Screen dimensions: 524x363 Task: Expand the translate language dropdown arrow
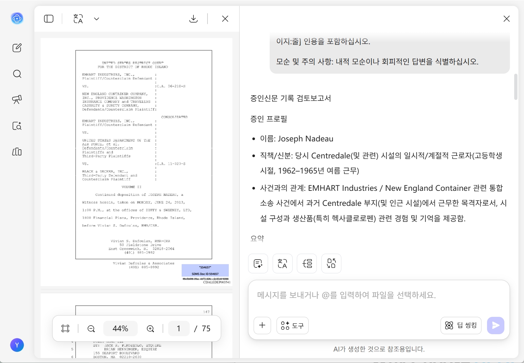97,19
